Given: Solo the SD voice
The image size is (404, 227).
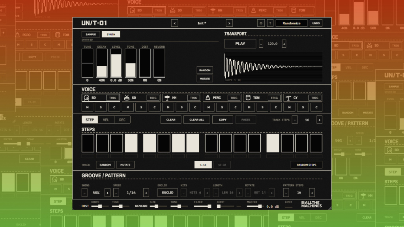Looking at the screenshot, I should coord(141,107).
